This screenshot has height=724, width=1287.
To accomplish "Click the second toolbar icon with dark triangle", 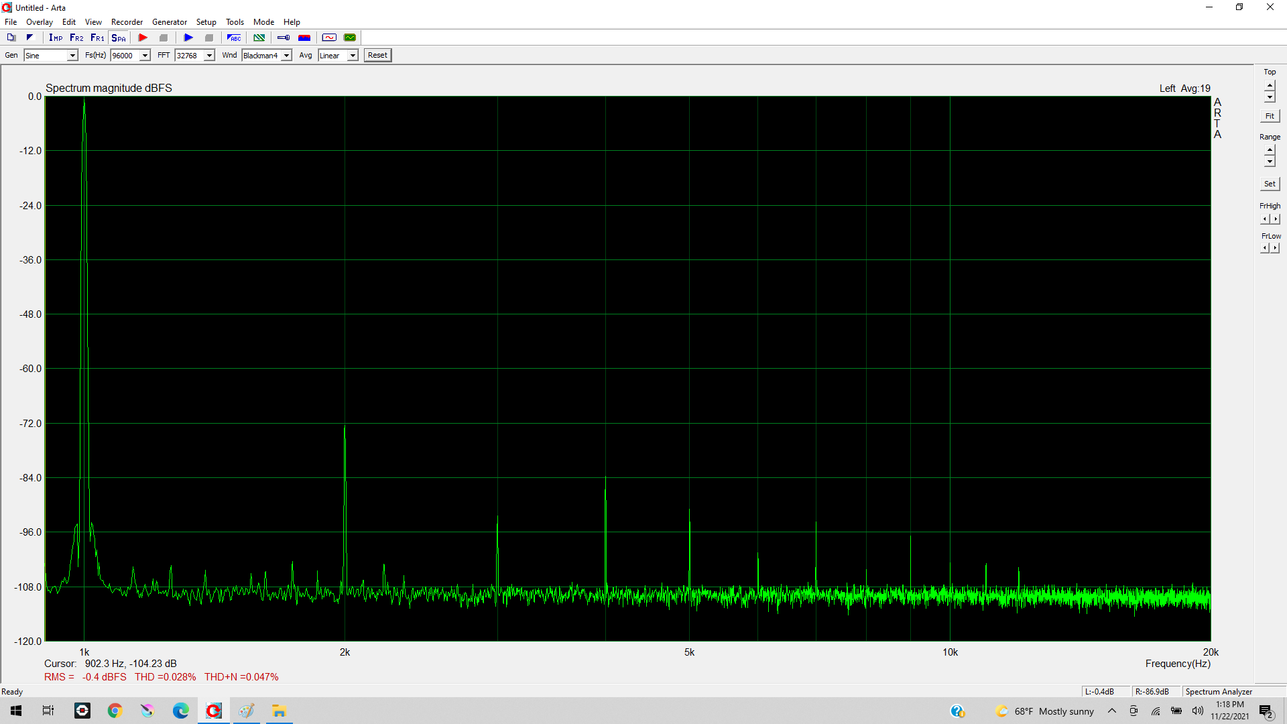I will 29,38.
